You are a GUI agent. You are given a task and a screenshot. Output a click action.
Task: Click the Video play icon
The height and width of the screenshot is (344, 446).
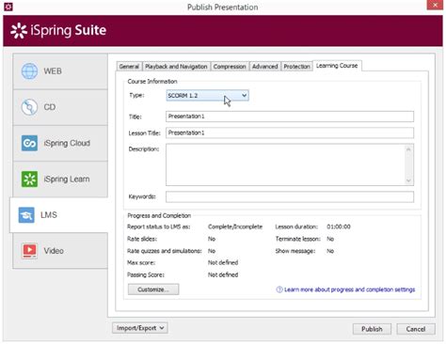29,251
